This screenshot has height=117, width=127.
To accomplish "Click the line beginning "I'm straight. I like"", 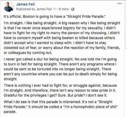I will pos(62,23).
